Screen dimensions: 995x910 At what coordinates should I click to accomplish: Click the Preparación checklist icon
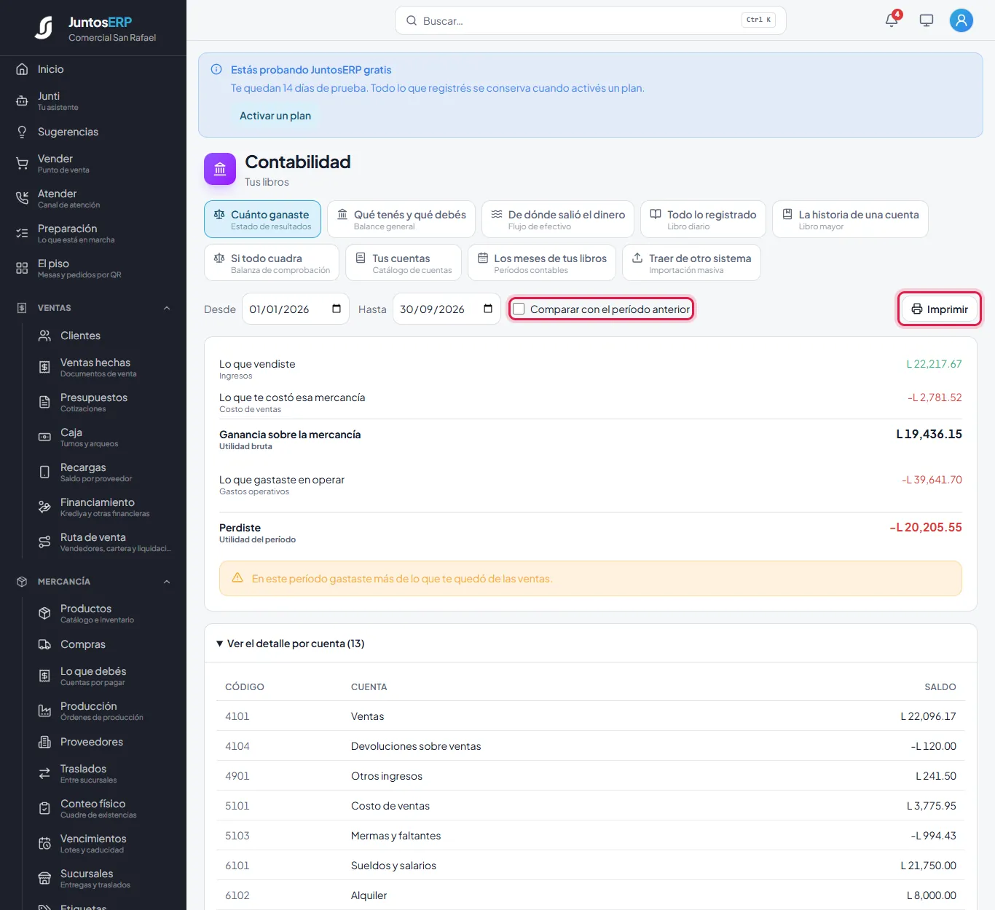pos(22,234)
